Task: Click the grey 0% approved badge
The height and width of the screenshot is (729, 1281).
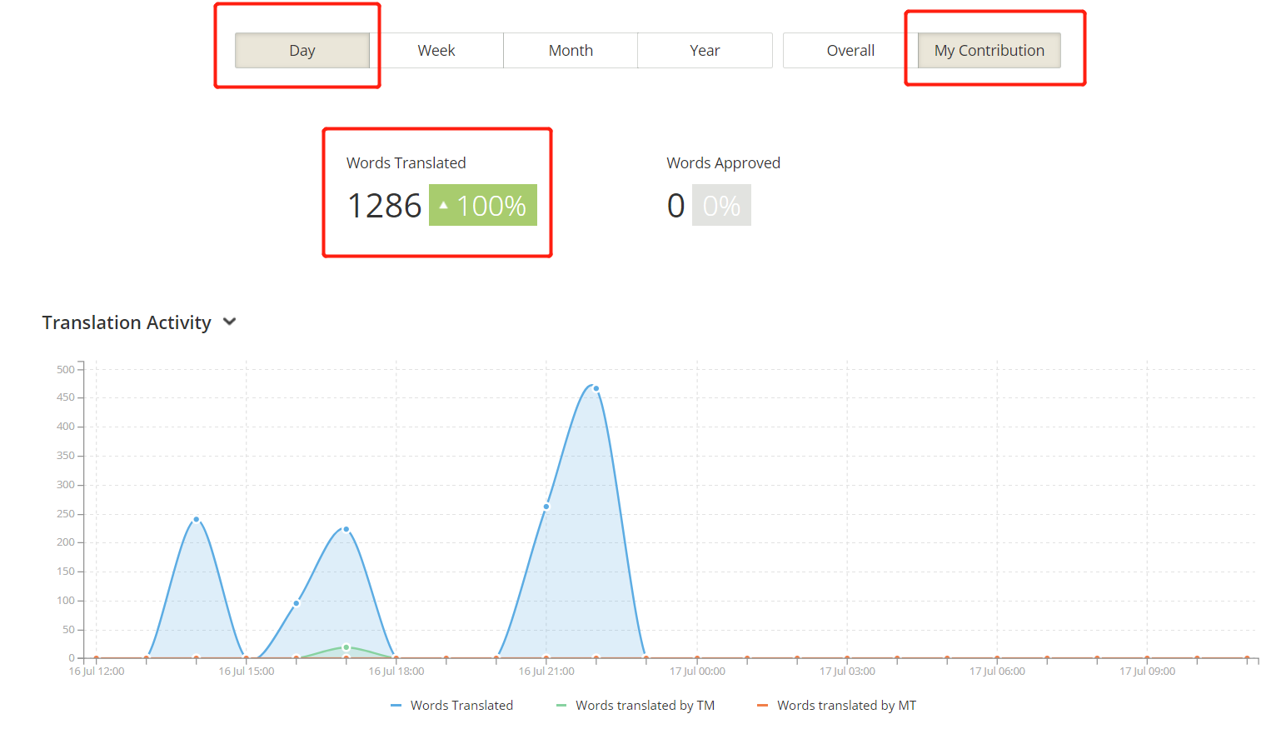Action: point(721,205)
